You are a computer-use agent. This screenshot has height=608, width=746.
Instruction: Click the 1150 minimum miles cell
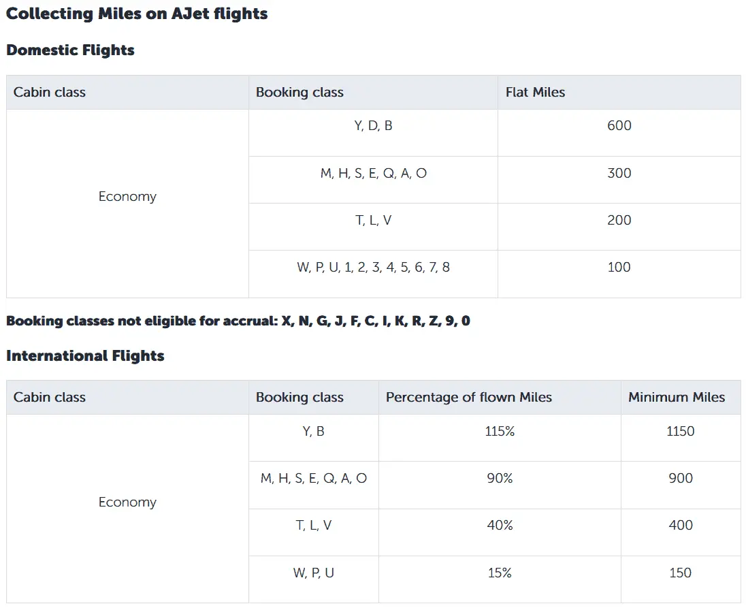coord(680,431)
